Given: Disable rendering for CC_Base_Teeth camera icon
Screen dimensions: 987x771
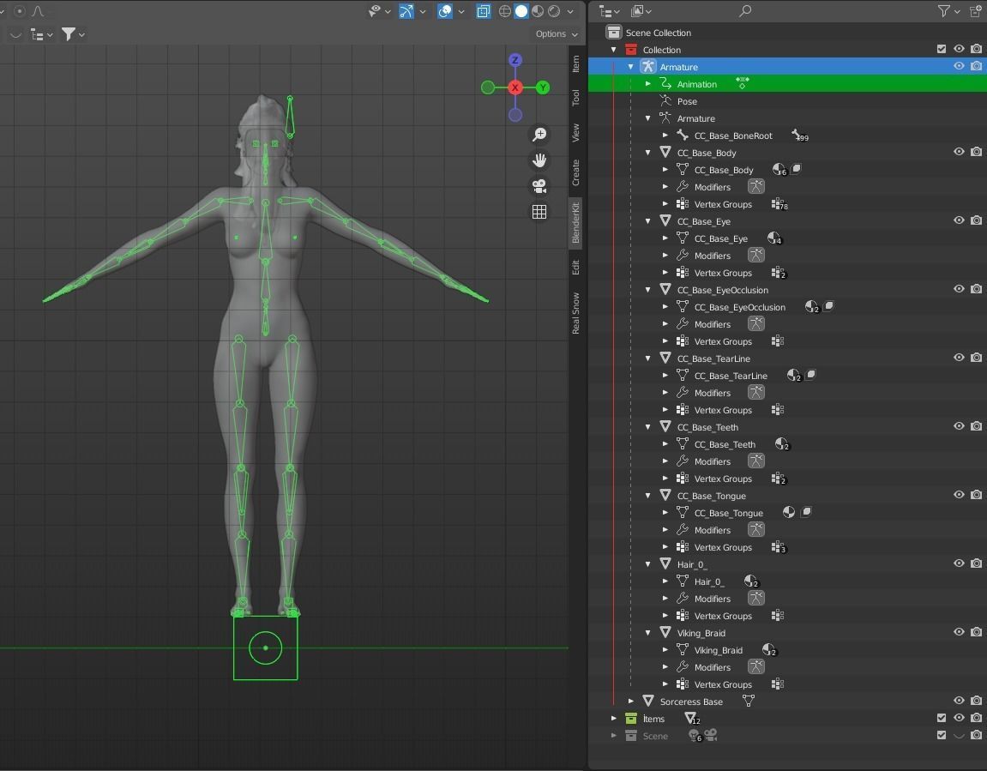Looking at the screenshot, I should [977, 426].
